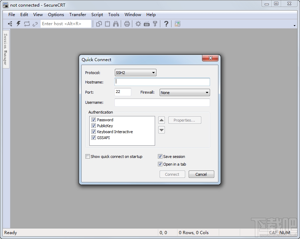Open the Tools menu
Screen dimensions: 300x239
click(x=114, y=15)
